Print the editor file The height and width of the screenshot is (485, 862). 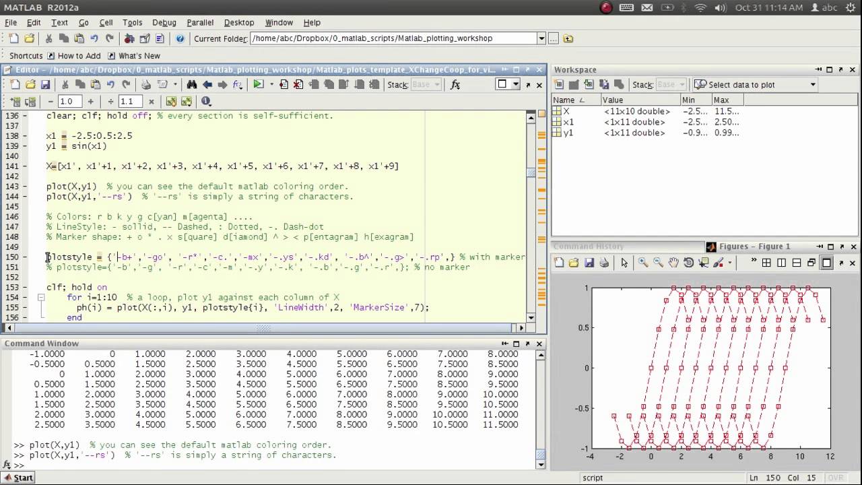point(145,84)
